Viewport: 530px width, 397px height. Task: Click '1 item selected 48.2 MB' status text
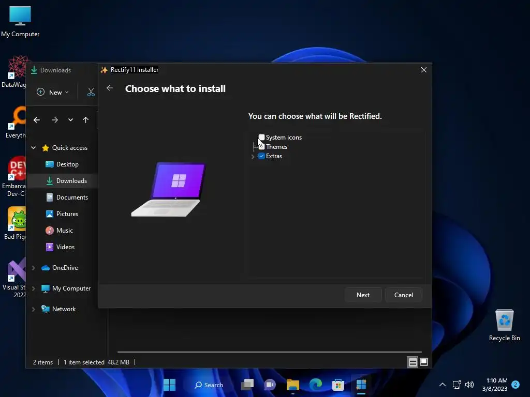click(97, 362)
